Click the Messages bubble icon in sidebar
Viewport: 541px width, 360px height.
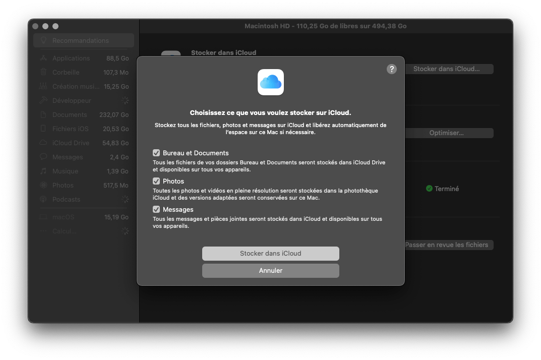point(43,157)
